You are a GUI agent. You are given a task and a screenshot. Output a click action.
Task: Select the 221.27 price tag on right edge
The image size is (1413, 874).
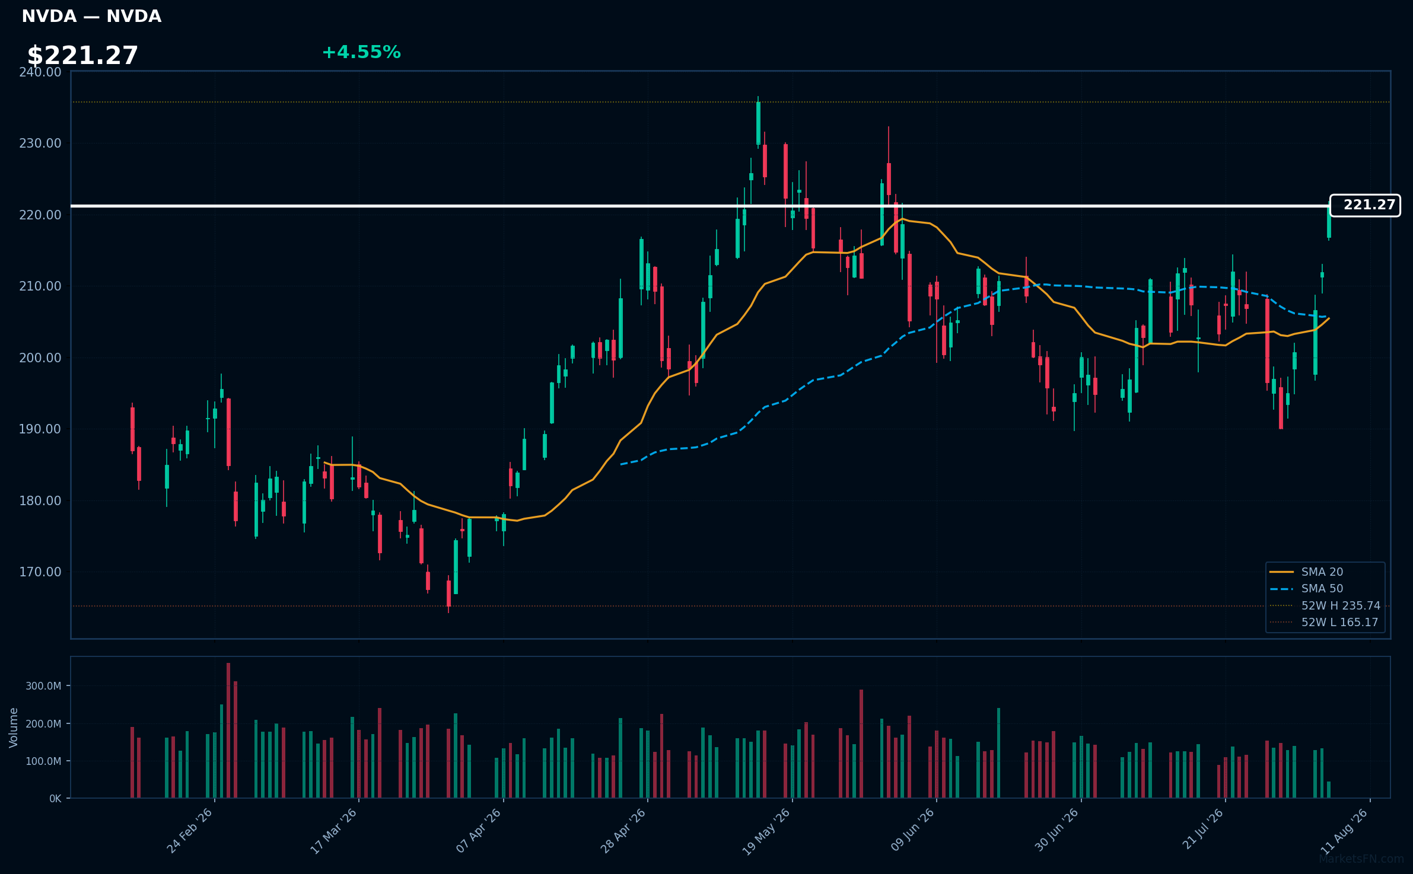[x=1365, y=205]
